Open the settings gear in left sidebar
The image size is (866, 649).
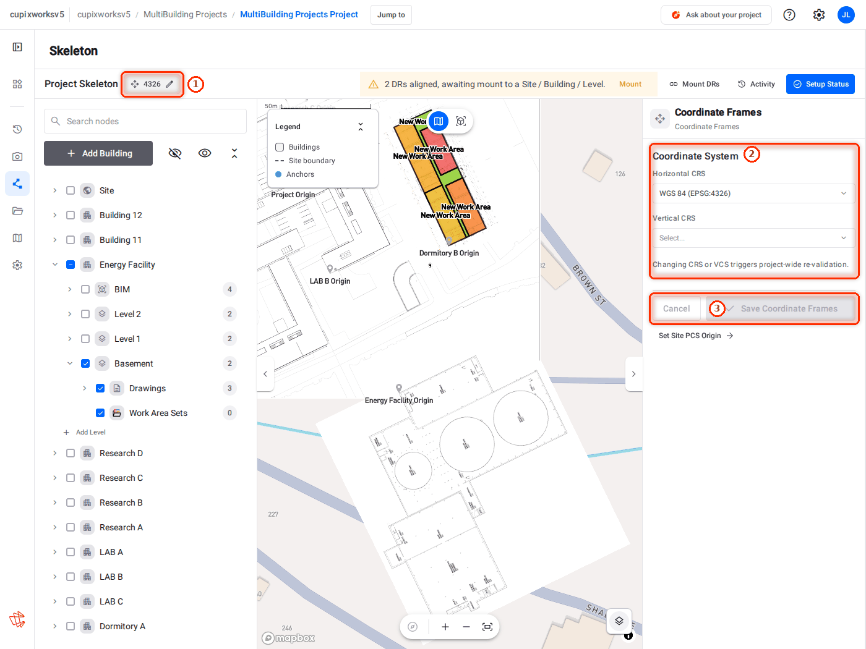pyautogui.click(x=17, y=265)
